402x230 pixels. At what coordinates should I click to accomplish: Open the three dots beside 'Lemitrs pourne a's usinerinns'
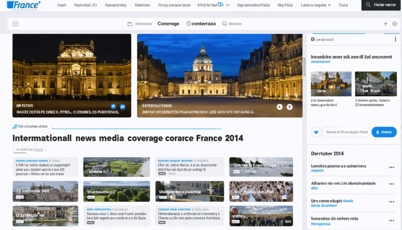coord(391,167)
